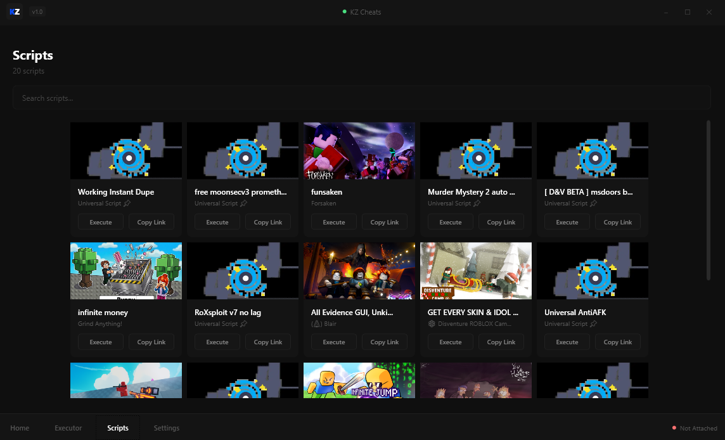Viewport: 725px width, 440px height.
Task: Click the Disventure ROBLOX Camp game icon
Action: pyautogui.click(x=432, y=324)
